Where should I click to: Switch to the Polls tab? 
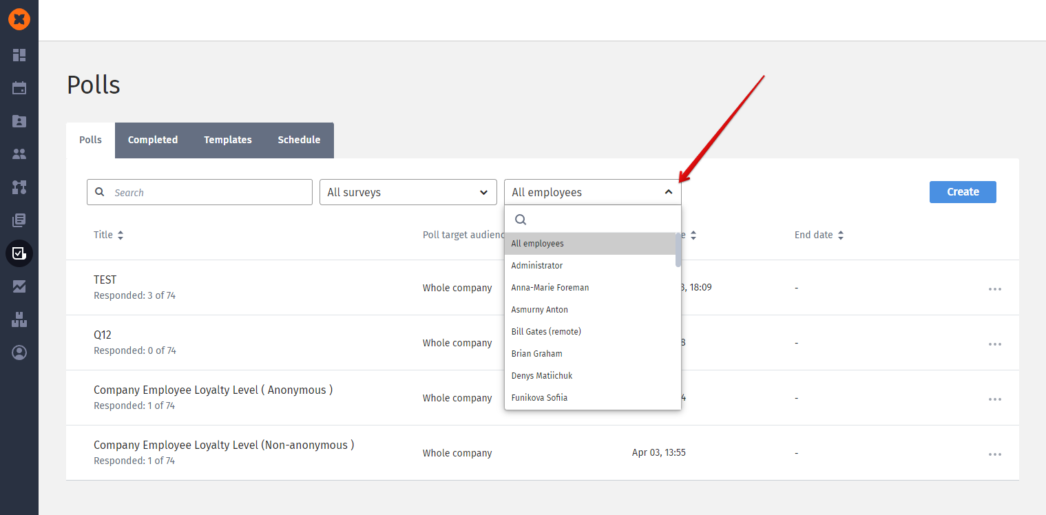(x=90, y=140)
